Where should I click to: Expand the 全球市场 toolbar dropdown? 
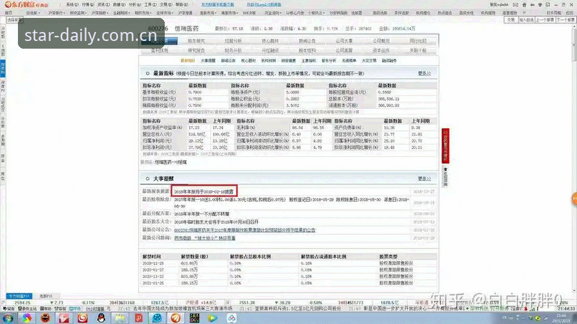(165, 13)
